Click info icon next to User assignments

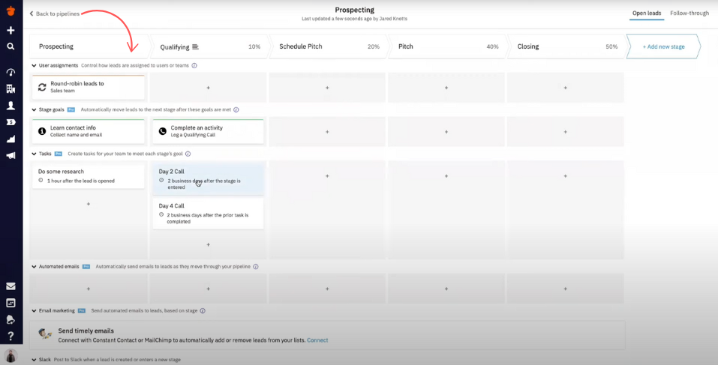(194, 65)
